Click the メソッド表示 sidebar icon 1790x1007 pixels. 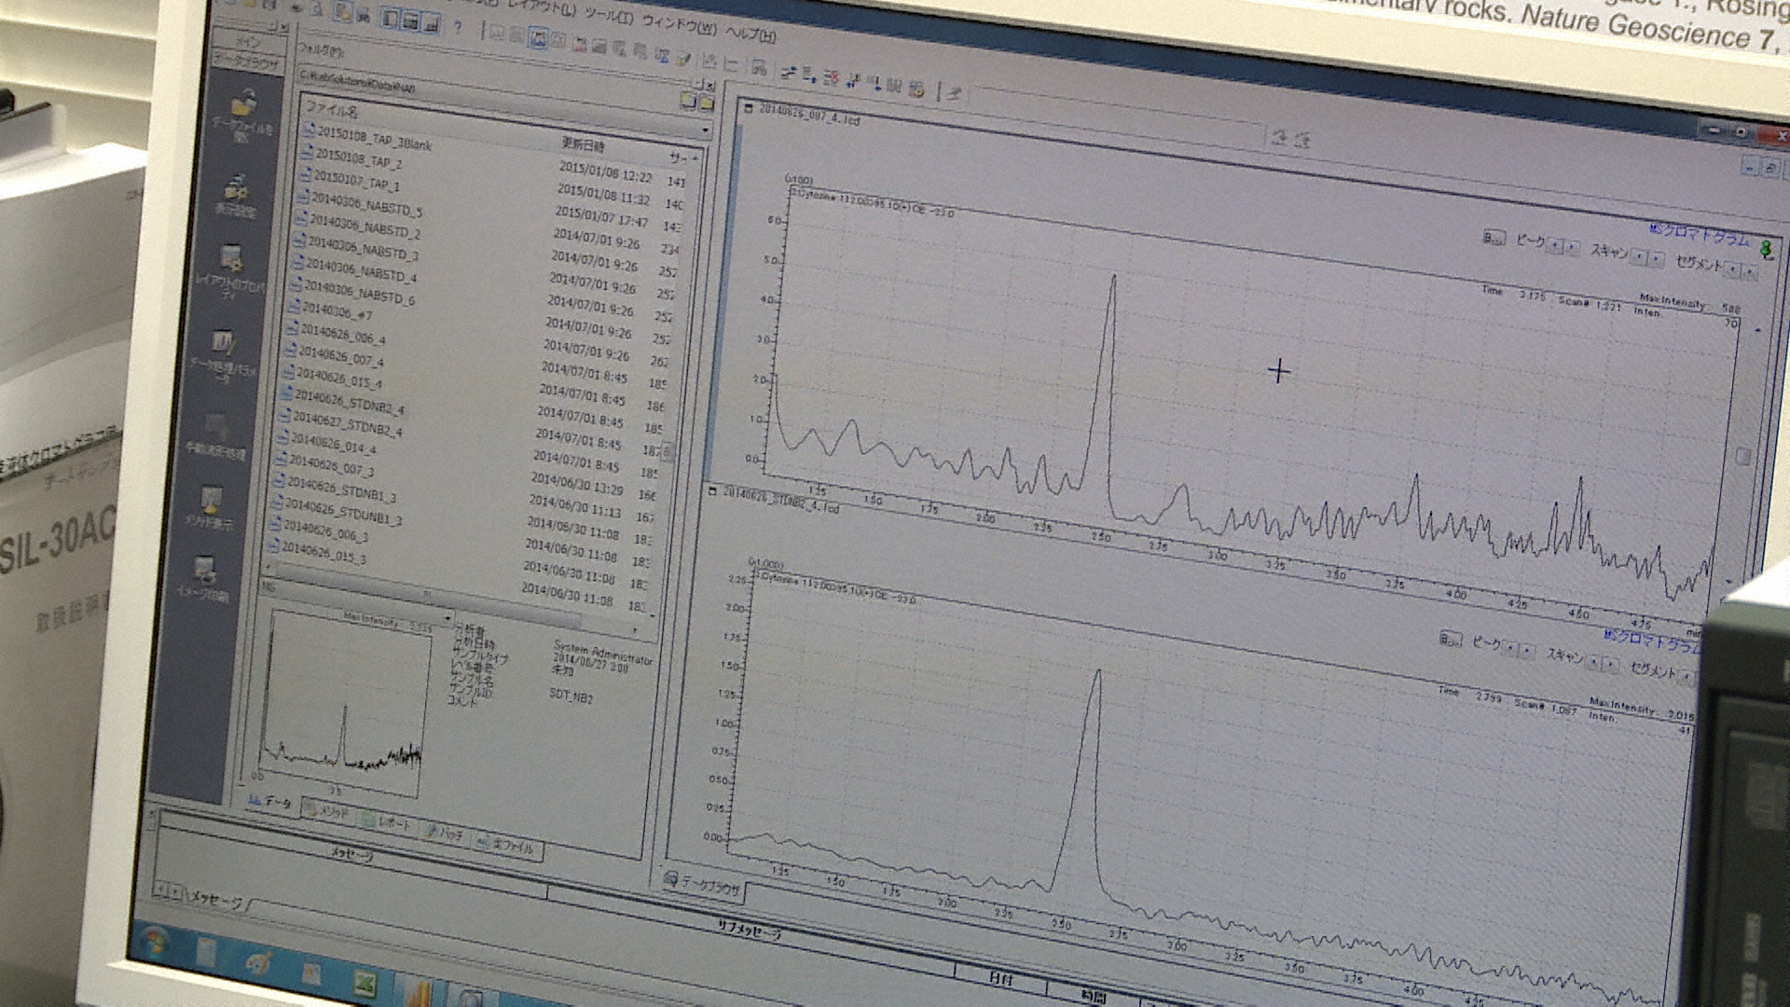(210, 508)
